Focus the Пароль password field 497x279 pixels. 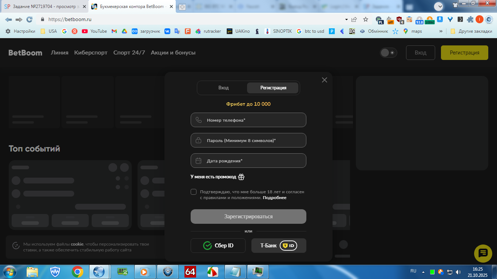pyautogui.click(x=249, y=140)
